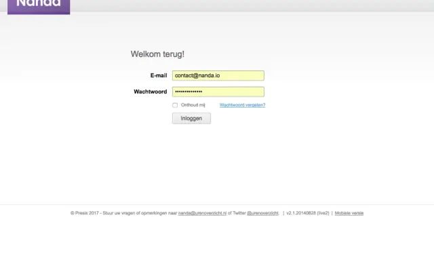Image resolution: width=434 pixels, height=257 pixels.
Task: Click the Welkom terug! heading
Action: pos(157,54)
